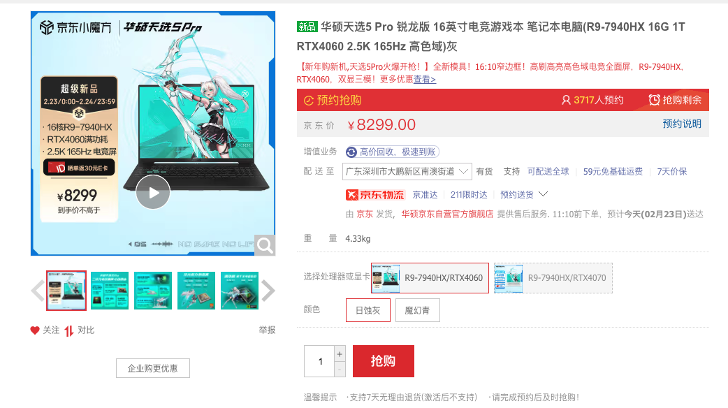Choose the 魔幻青 color option

pyautogui.click(x=417, y=310)
